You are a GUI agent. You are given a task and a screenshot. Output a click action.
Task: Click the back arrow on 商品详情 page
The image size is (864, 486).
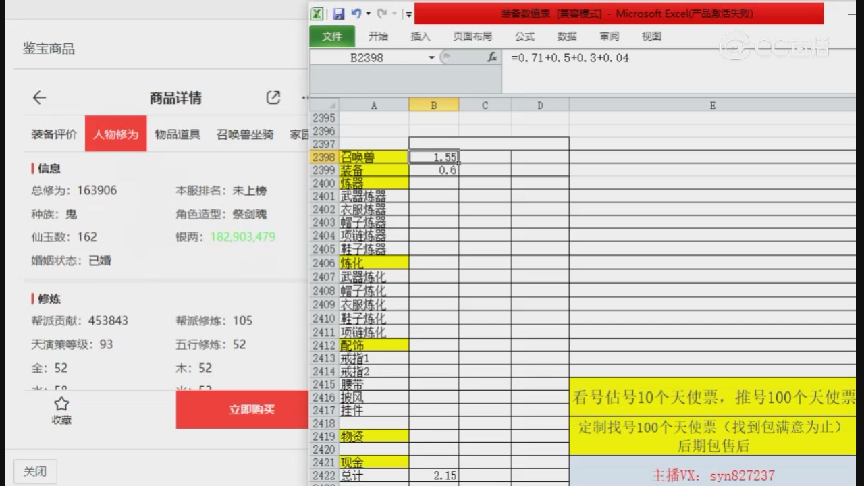point(39,98)
